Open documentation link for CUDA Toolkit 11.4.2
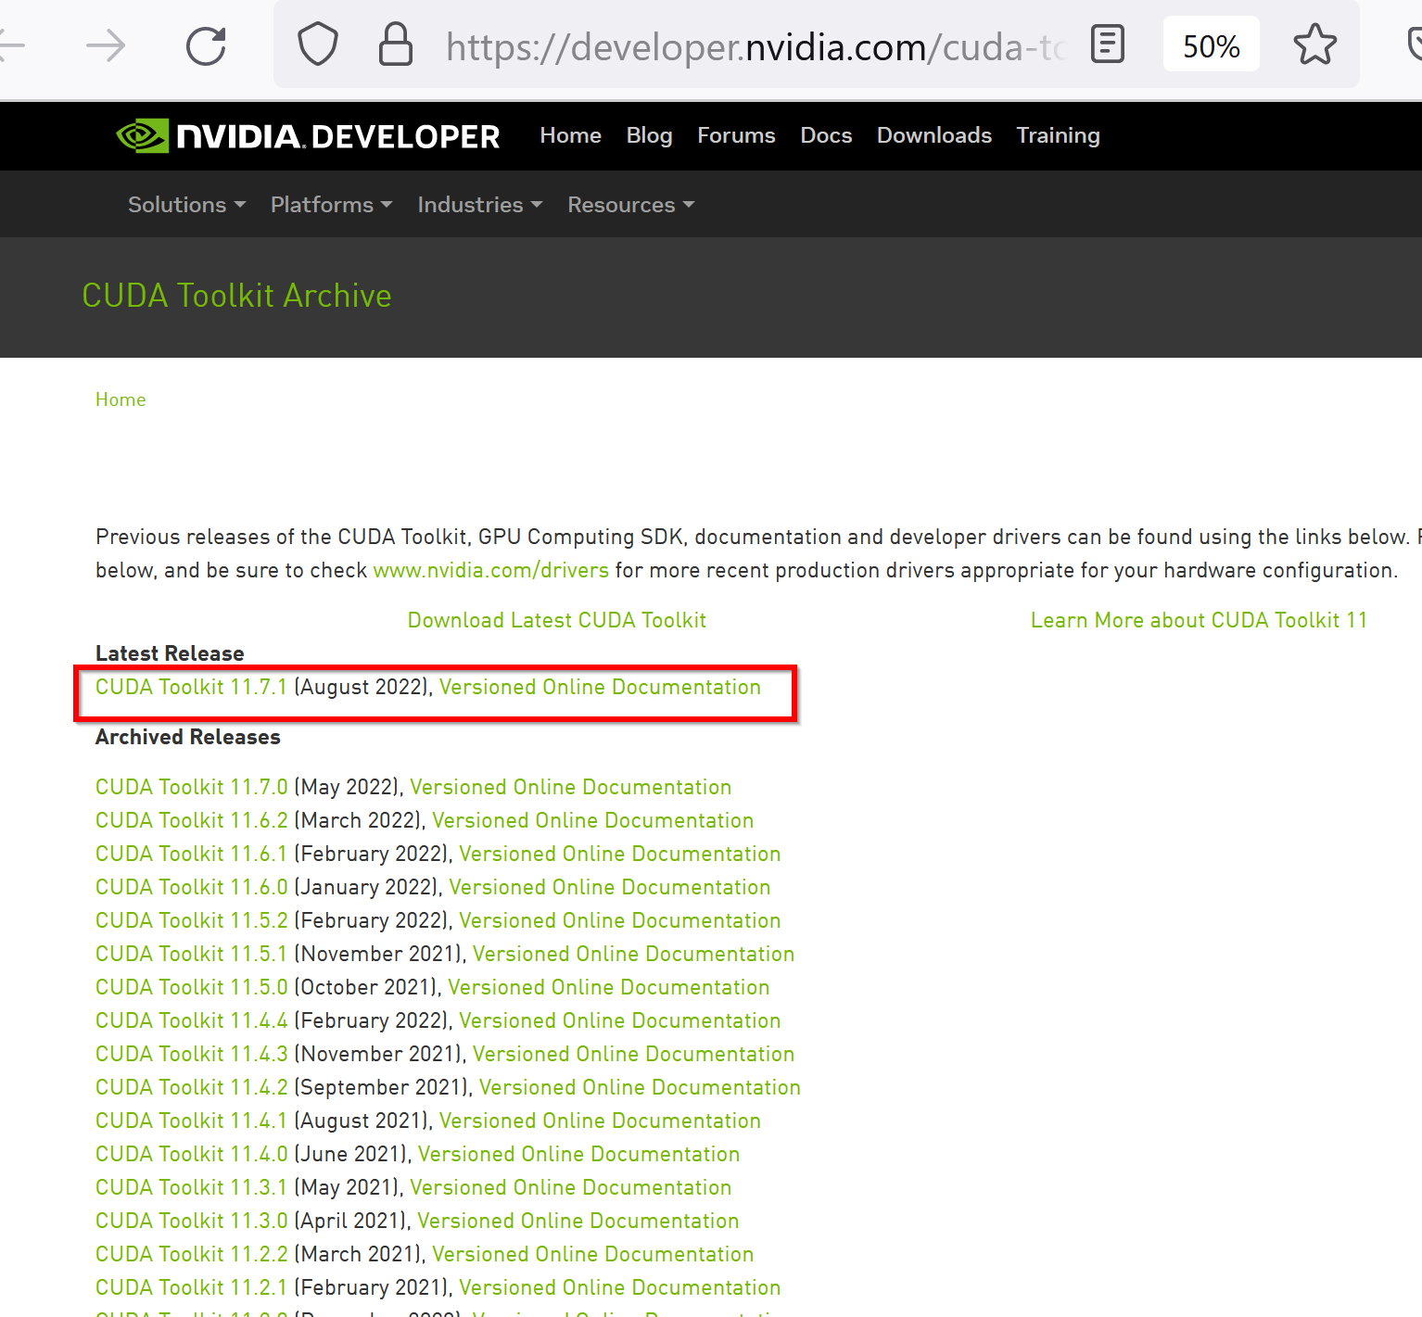The width and height of the screenshot is (1422, 1317). (640, 1087)
